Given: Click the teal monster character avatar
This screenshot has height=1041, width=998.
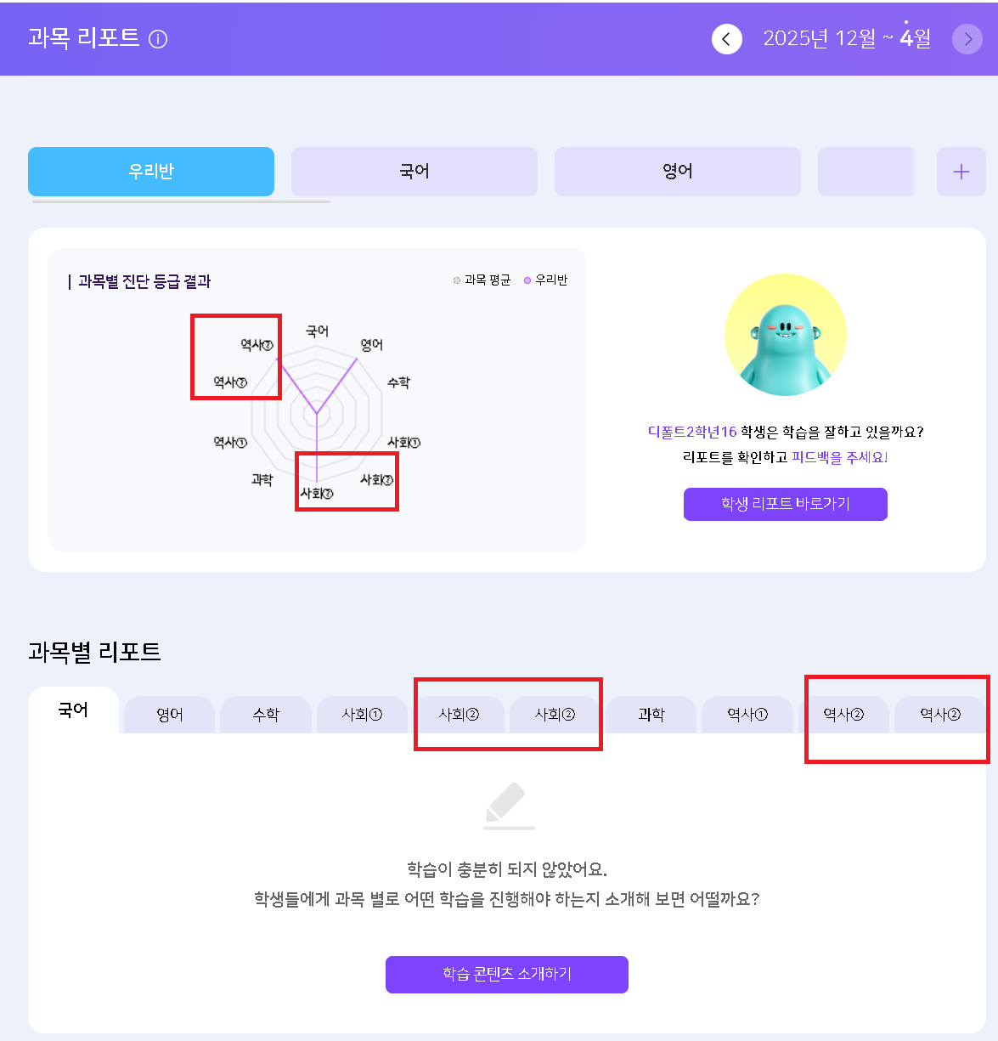Looking at the screenshot, I should pos(786,335).
